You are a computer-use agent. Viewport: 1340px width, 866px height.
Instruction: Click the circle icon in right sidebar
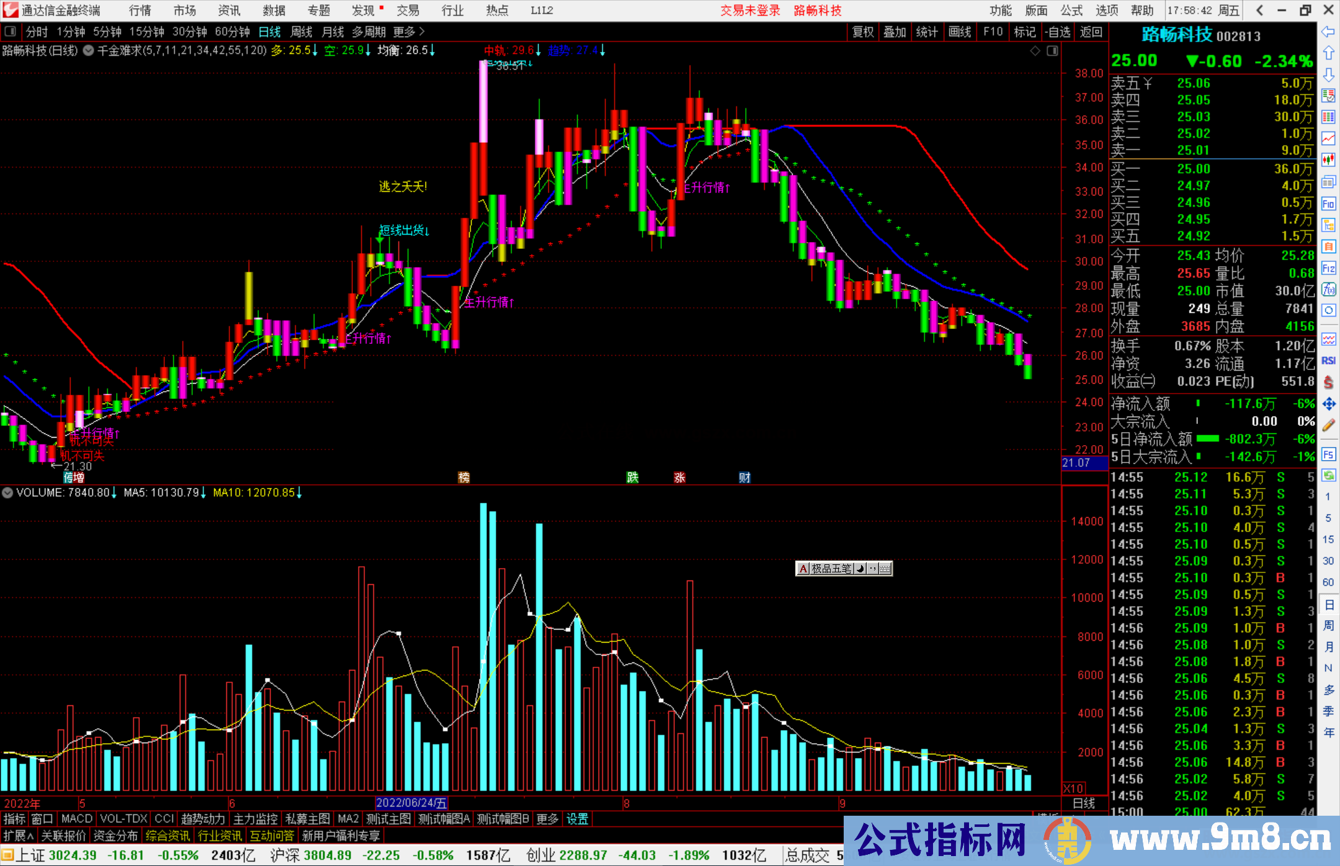pyautogui.click(x=1328, y=310)
